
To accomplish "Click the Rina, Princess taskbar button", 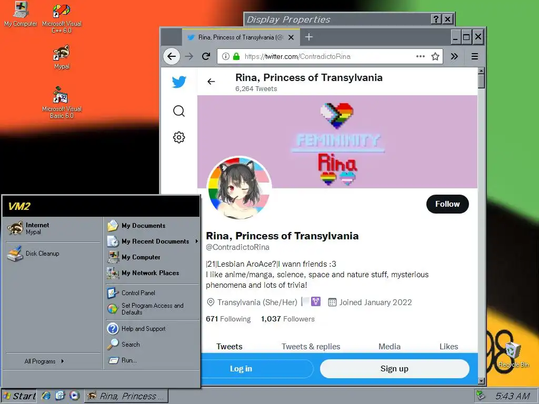I will tap(126, 396).
